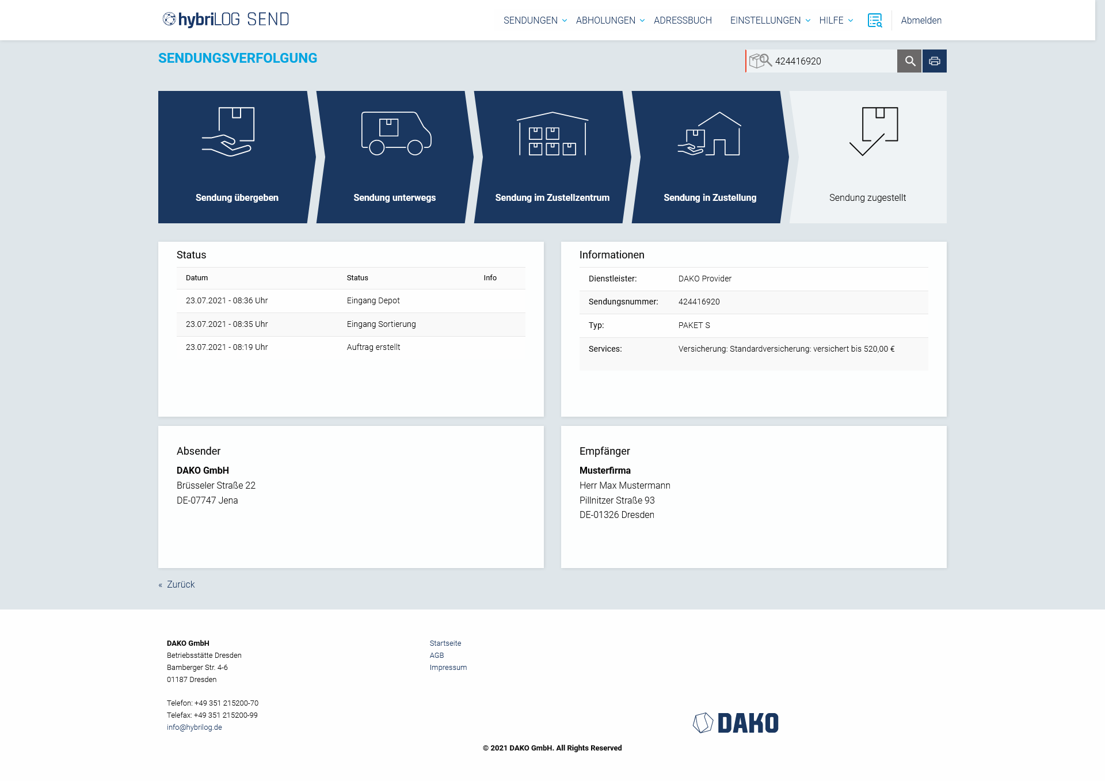Select the 'Sendung unterwegs' step label
Image resolution: width=1105 pixels, height=781 pixels.
point(395,197)
